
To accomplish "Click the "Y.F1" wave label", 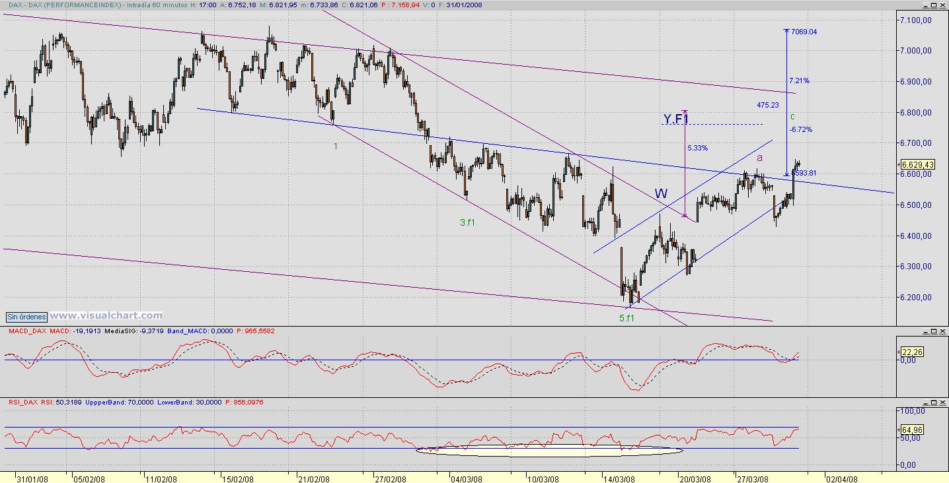I will 676,119.
